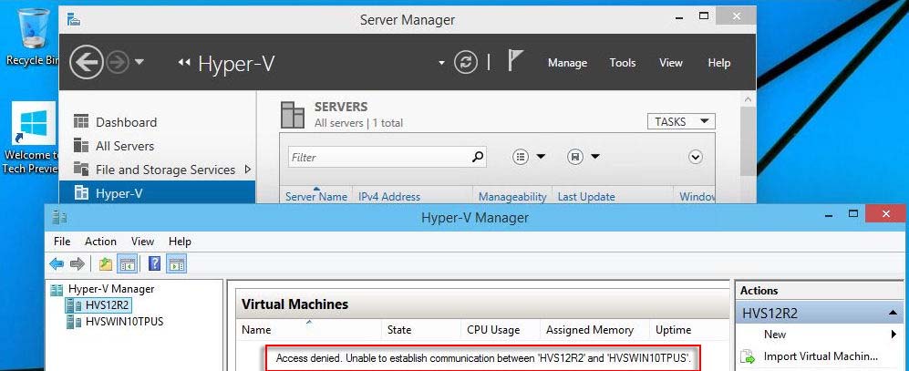Collapse HVS12R2 actions section arrow
909x371 pixels.
(893, 313)
